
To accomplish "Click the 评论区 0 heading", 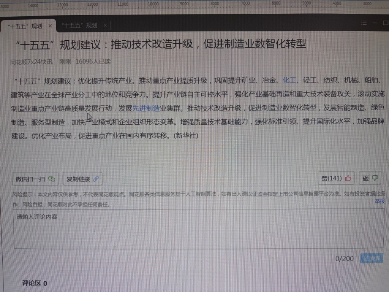I will [x=35, y=283].
